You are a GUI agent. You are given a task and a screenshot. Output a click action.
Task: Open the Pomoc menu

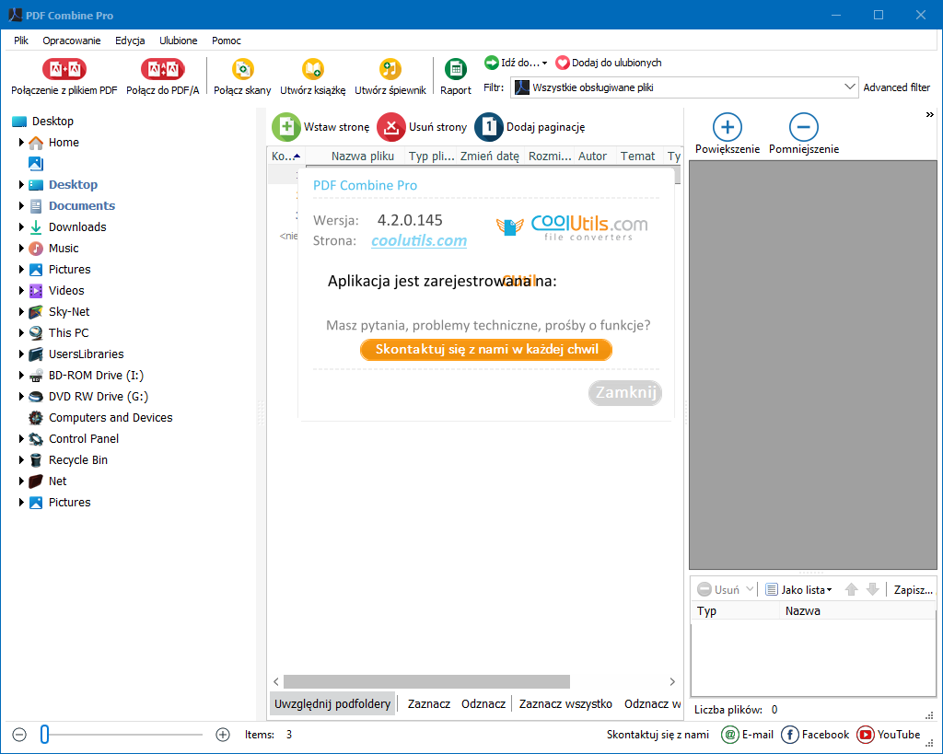pyautogui.click(x=227, y=41)
